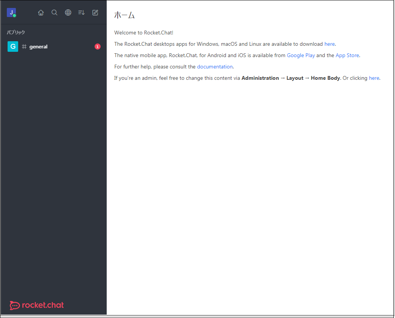Click the bold 'Layout' text
This screenshot has width=395, height=318.
295,78
